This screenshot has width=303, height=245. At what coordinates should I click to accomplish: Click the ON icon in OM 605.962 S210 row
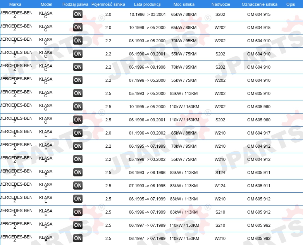coord(78,225)
